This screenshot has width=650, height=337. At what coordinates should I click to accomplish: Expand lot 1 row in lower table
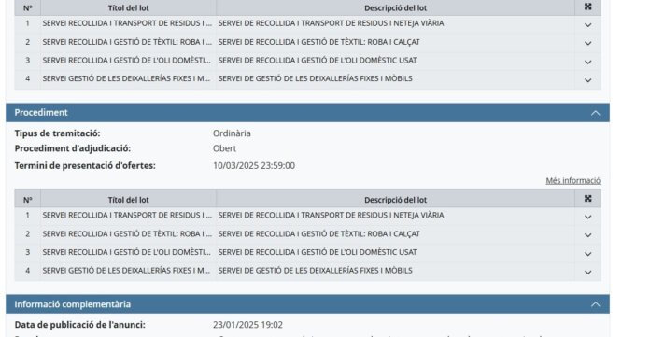click(x=587, y=217)
